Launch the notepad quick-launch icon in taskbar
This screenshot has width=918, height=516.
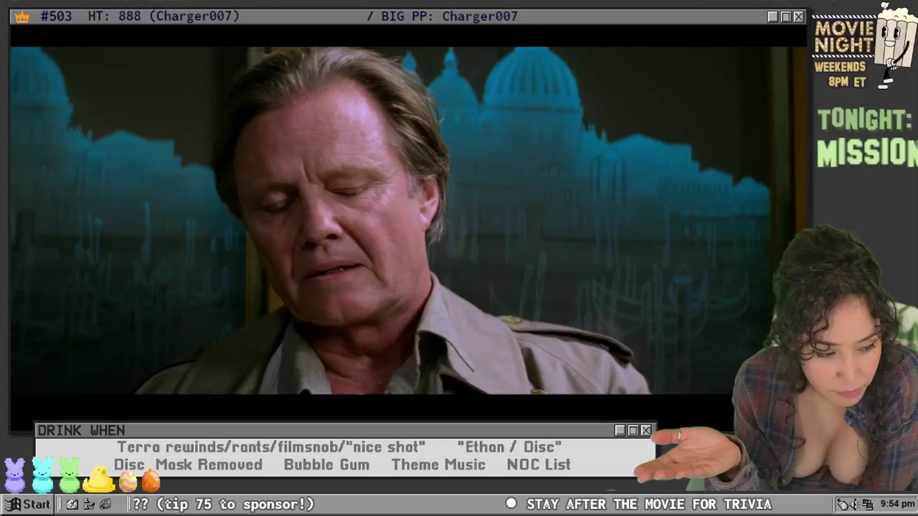pos(72,504)
